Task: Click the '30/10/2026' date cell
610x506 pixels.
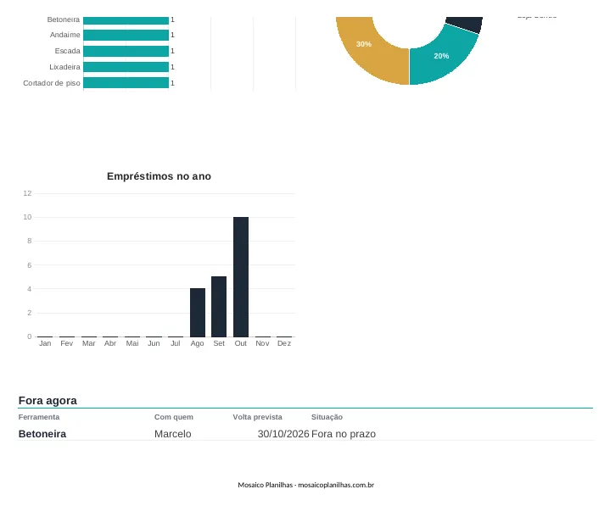Action: click(x=283, y=434)
